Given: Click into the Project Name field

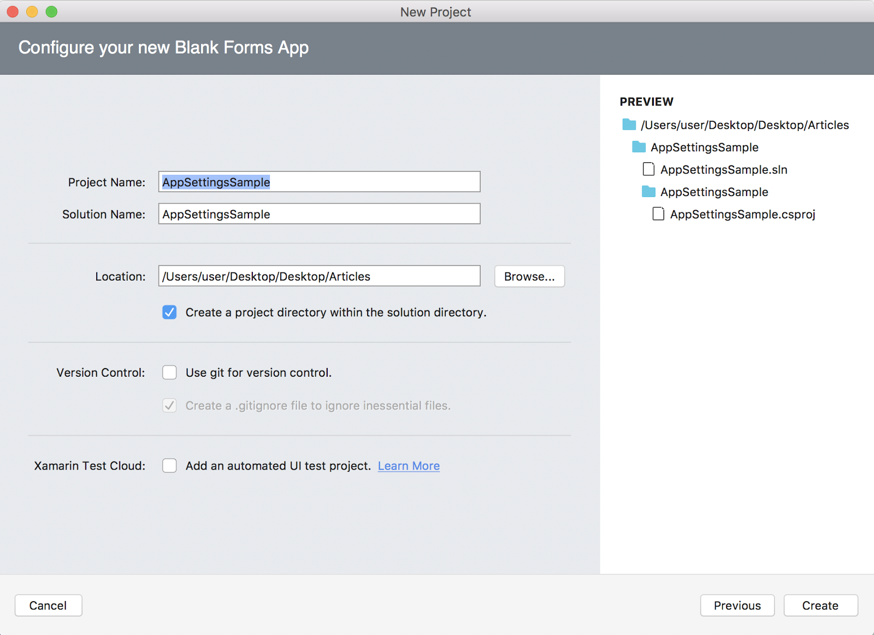Looking at the screenshot, I should (x=319, y=182).
